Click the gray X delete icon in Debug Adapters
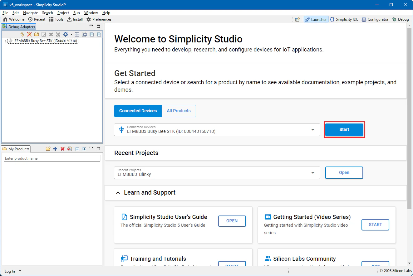The height and width of the screenshot is (276, 413). [51, 34]
